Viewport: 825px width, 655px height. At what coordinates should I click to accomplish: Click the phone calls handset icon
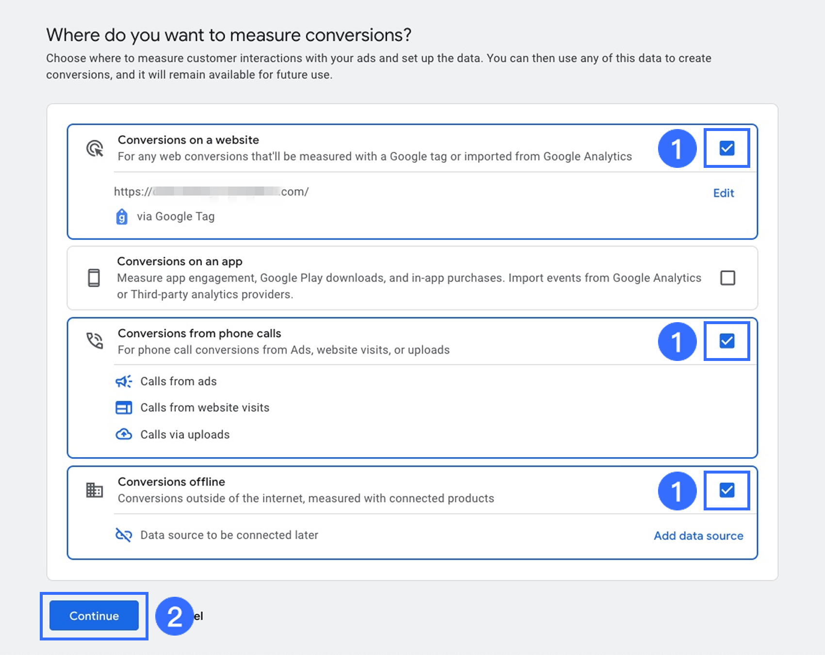pyautogui.click(x=95, y=341)
